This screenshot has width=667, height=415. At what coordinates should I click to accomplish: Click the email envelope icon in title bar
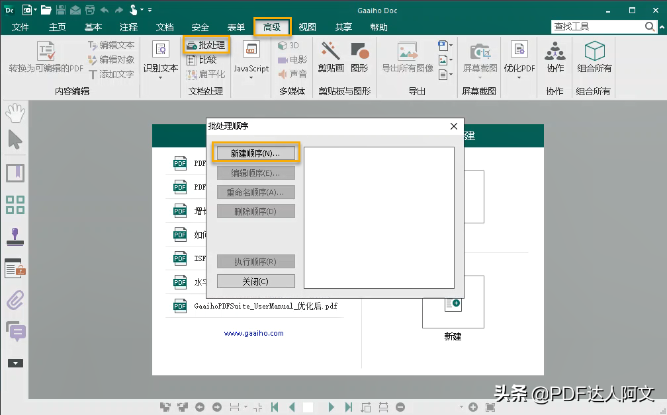75,10
